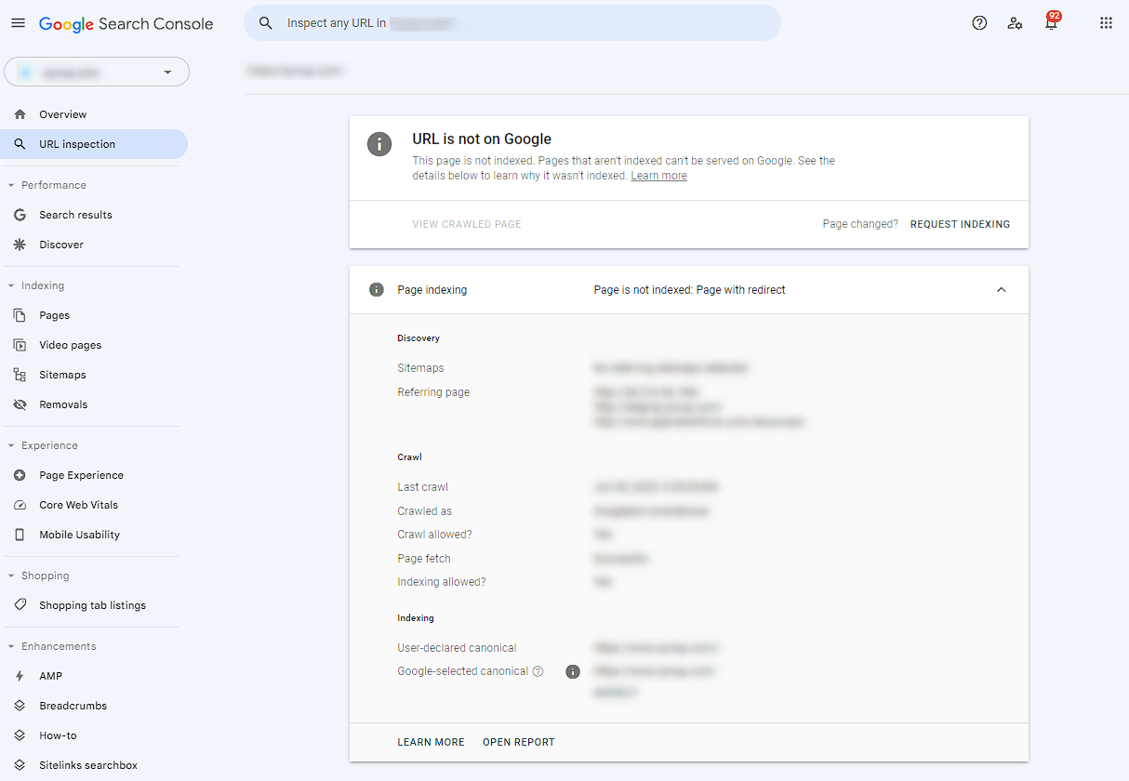1129x781 pixels.
Task: Click the 'Indexing allowed?' label
Action: coord(442,582)
